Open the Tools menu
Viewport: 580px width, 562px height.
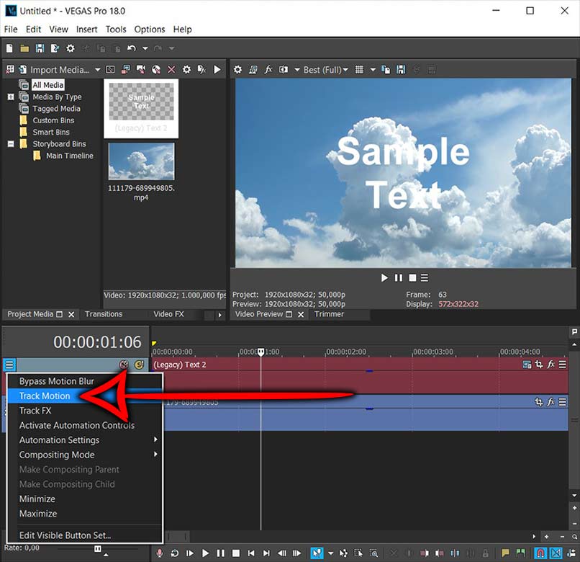pos(116,30)
